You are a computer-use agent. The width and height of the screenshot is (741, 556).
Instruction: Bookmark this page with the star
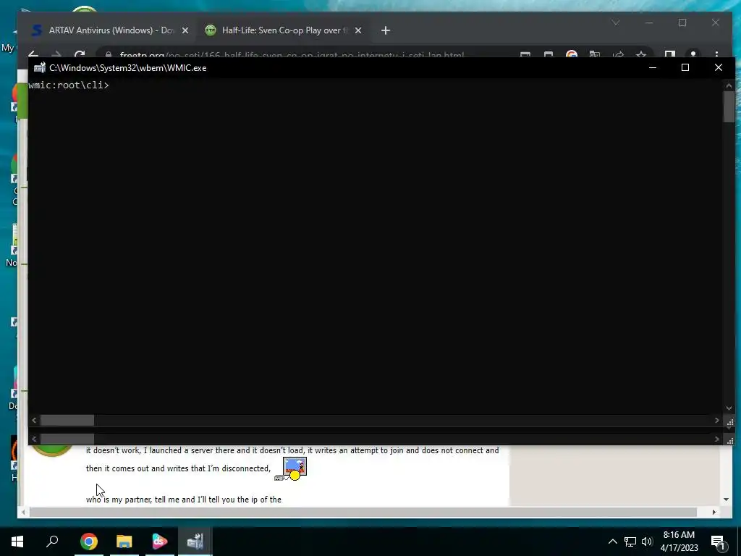tap(641, 54)
